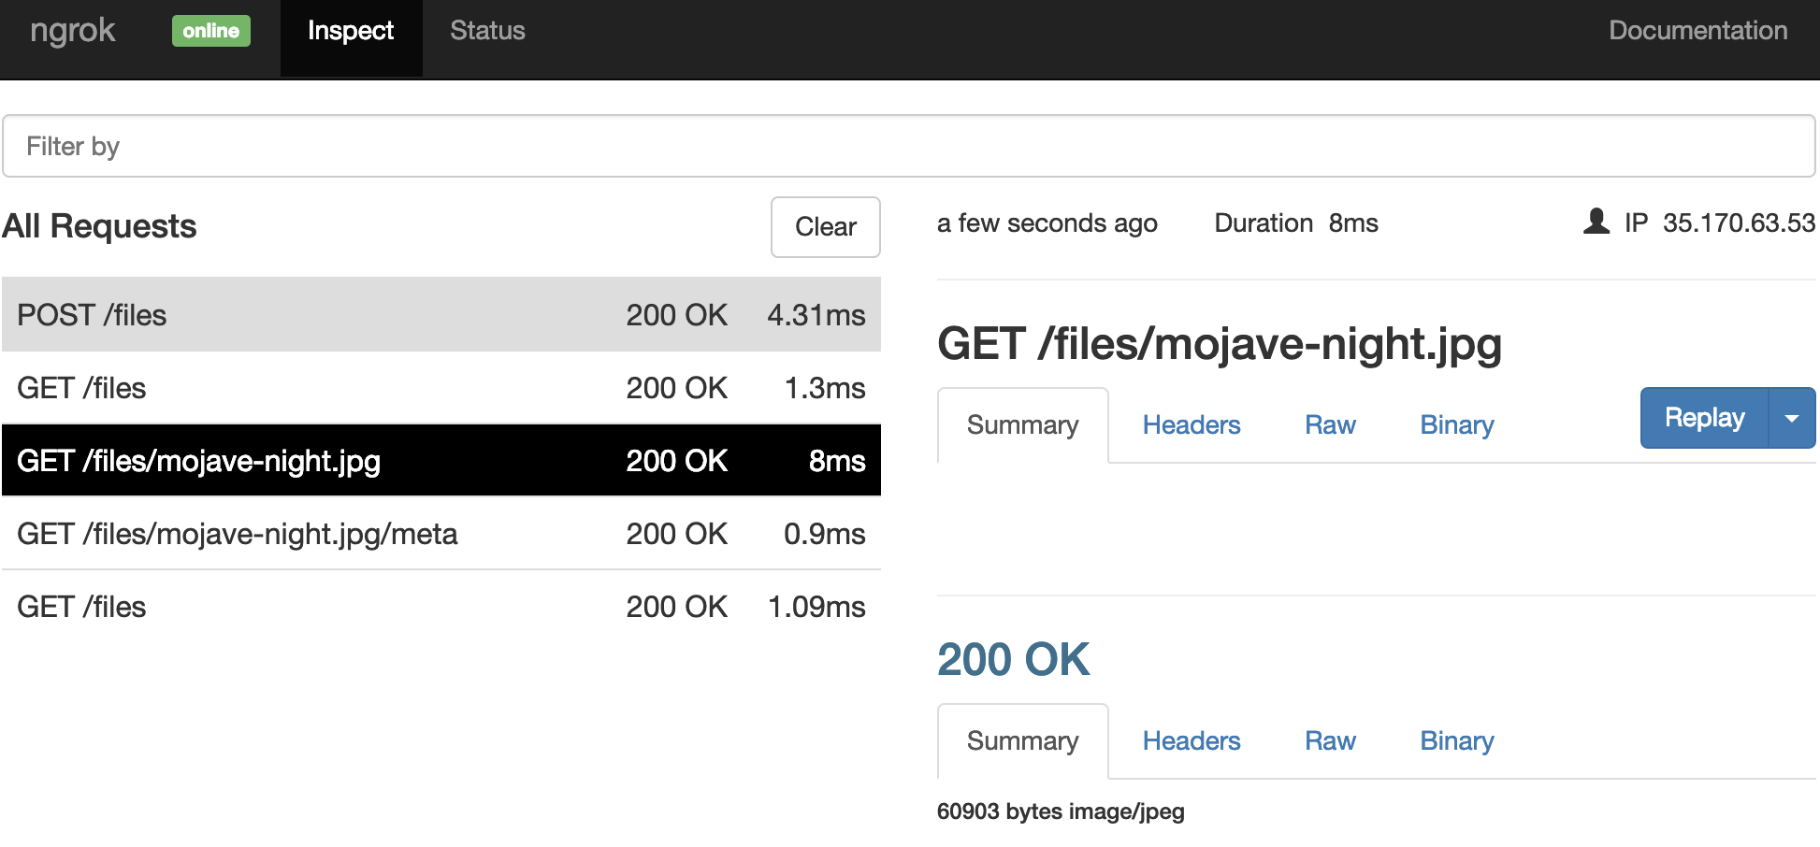Click the green online status badge

pos(210,31)
